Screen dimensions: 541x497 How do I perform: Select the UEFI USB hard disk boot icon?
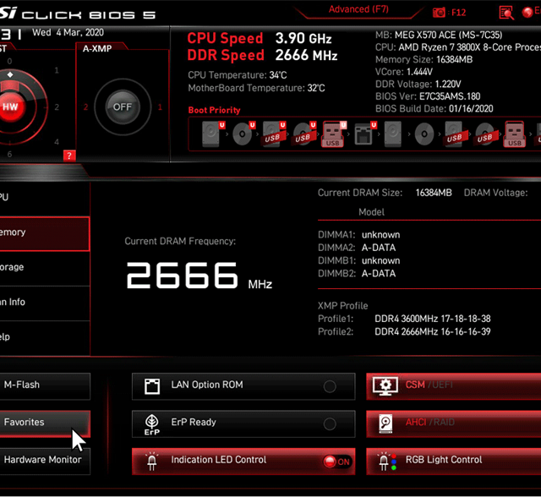click(274, 134)
